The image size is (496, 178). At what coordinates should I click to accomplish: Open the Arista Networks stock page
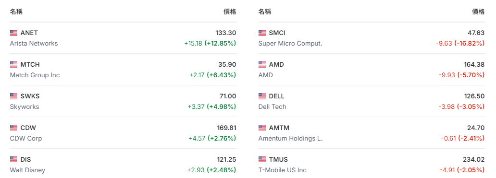point(34,44)
